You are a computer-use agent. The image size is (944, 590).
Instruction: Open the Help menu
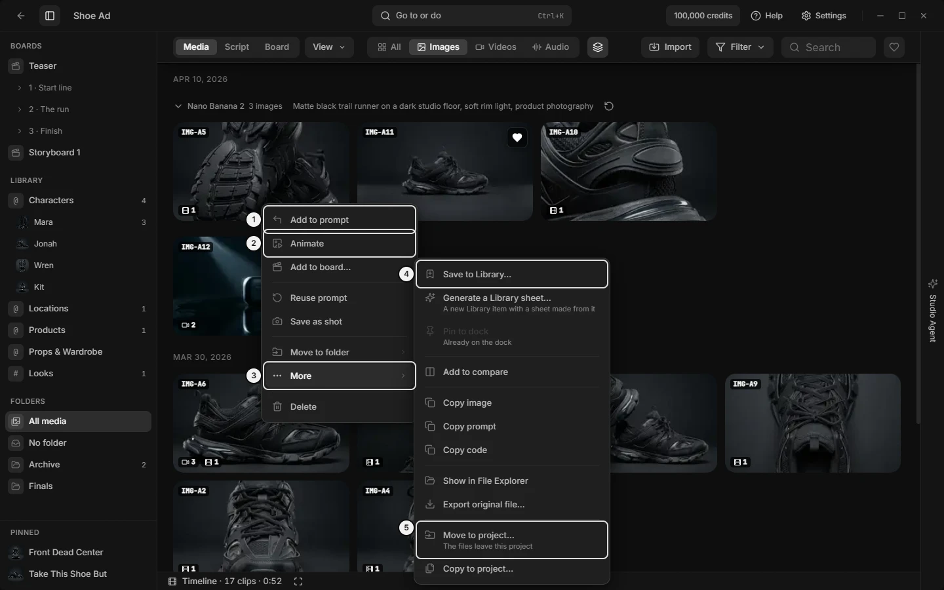pyautogui.click(x=767, y=16)
